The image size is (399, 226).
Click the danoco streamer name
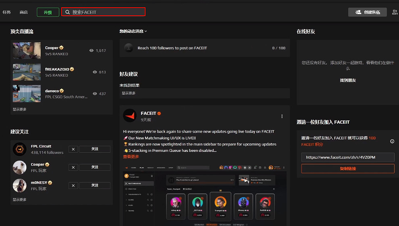52,91
